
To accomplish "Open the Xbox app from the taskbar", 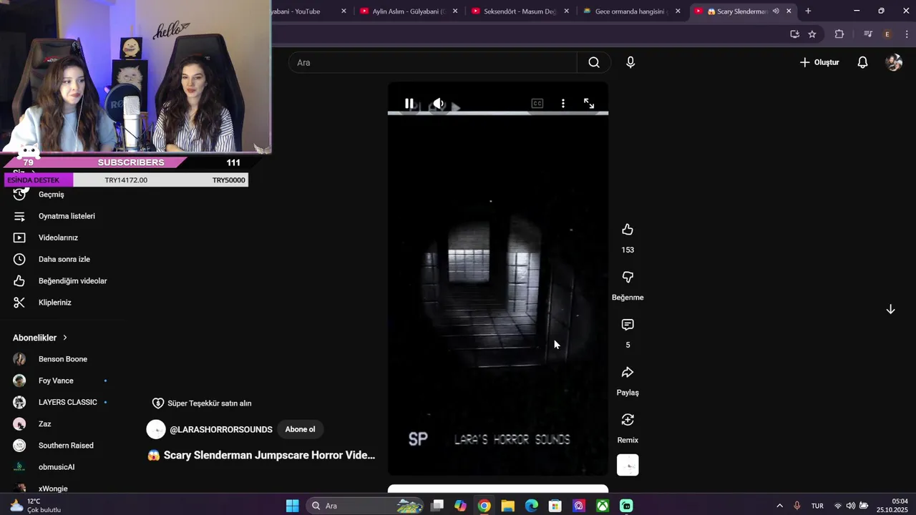I will pos(603,506).
